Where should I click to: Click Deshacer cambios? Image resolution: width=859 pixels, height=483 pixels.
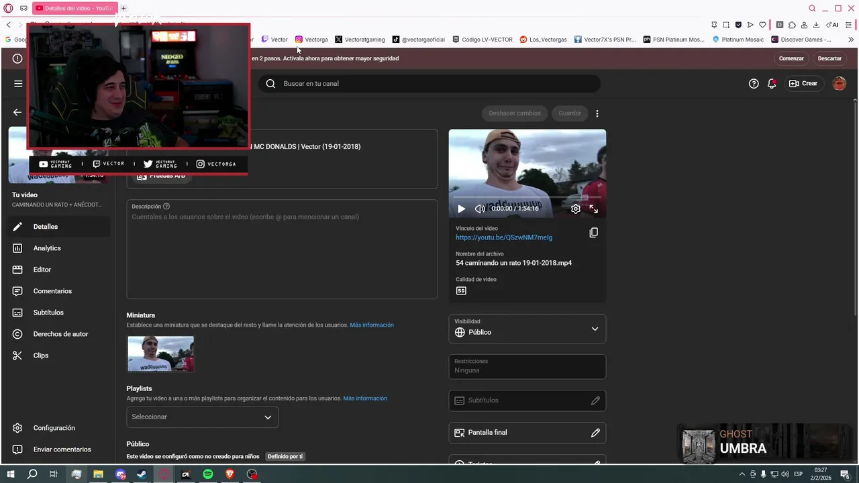point(515,113)
